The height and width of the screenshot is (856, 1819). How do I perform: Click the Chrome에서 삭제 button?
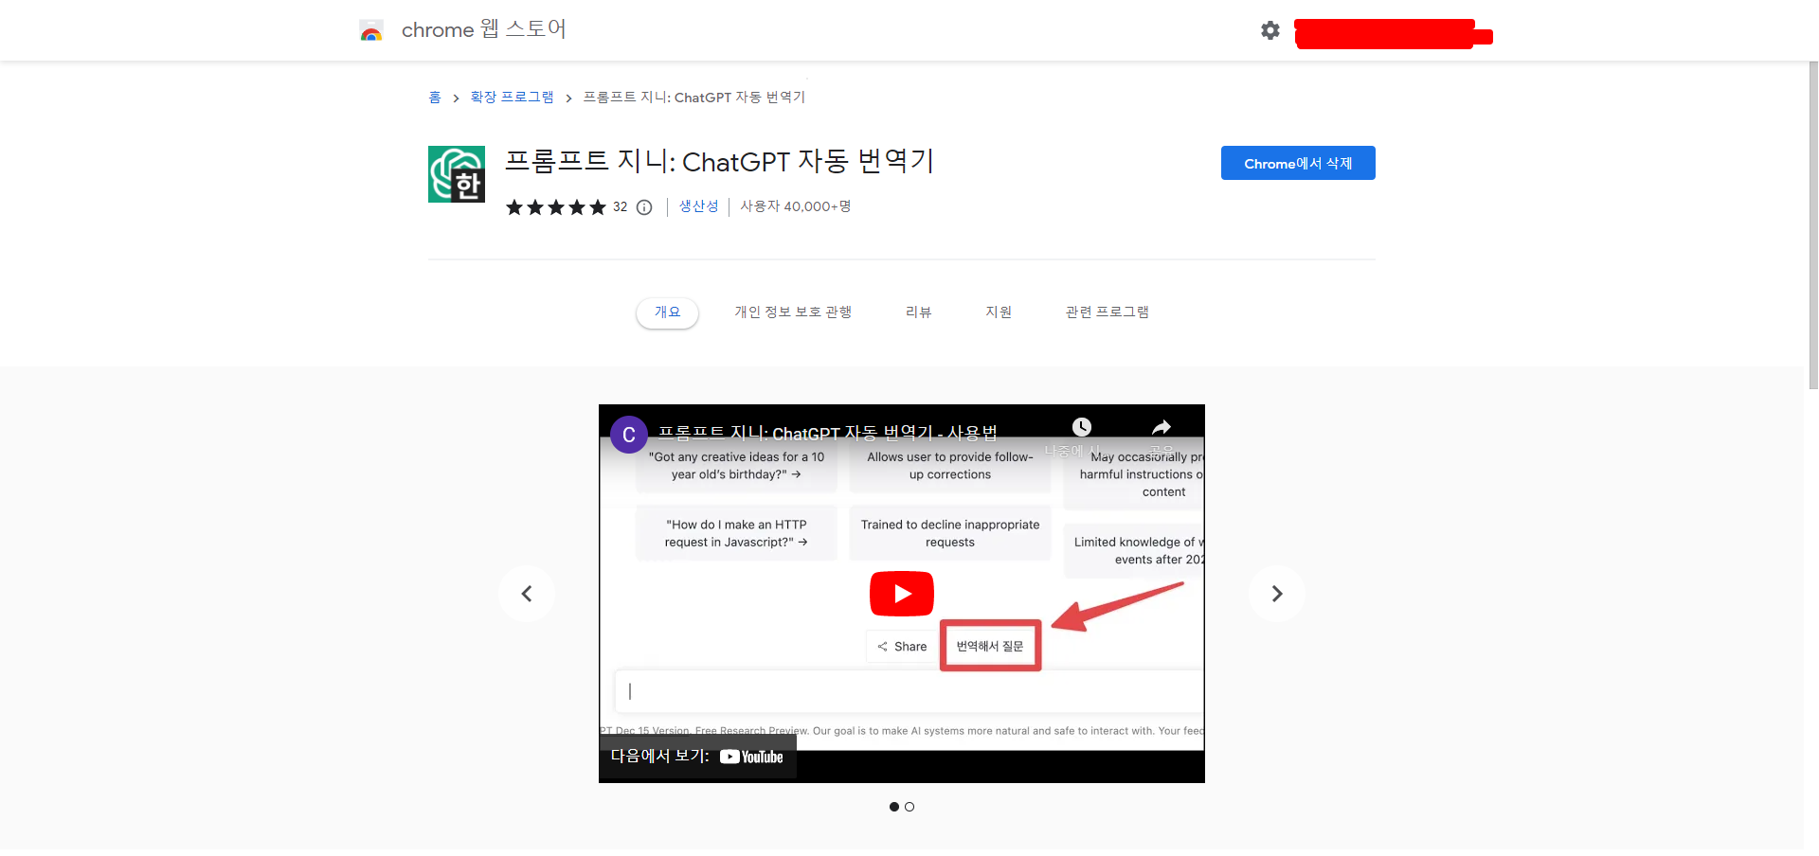[x=1298, y=163]
